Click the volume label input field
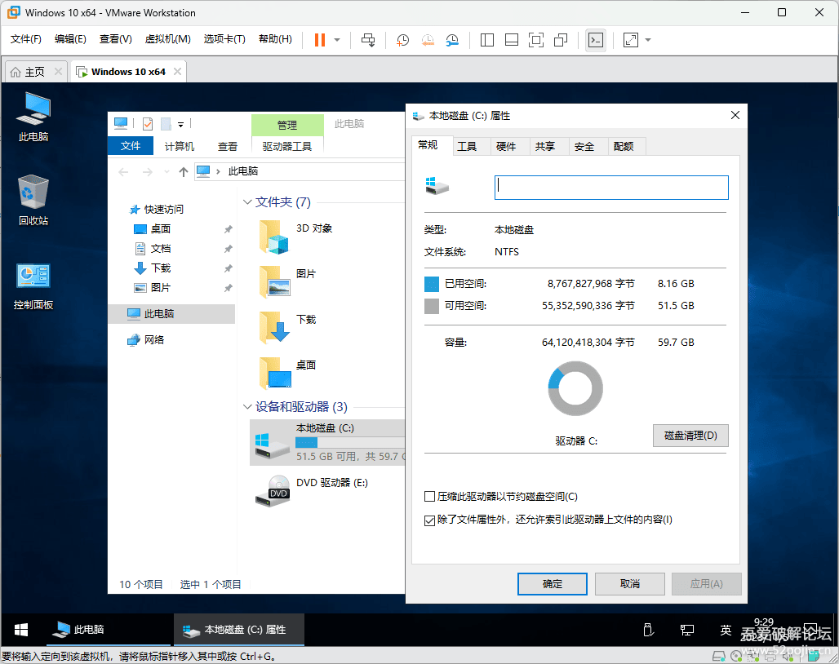Screen dimensions: 839x664 [x=610, y=187]
